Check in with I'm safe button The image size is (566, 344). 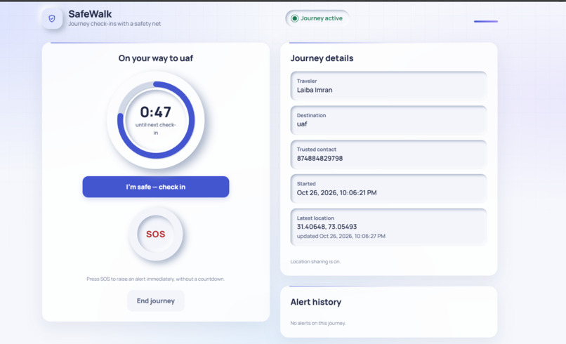tap(156, 187)
